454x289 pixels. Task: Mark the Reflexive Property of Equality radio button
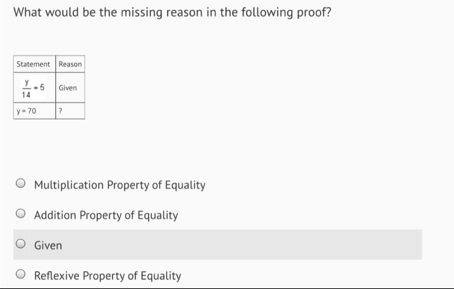[x=21, y=275]
